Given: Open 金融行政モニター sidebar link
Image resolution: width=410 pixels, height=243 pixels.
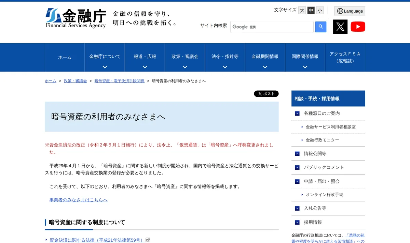Looking at the screenshot, I should tap(323, 140).
